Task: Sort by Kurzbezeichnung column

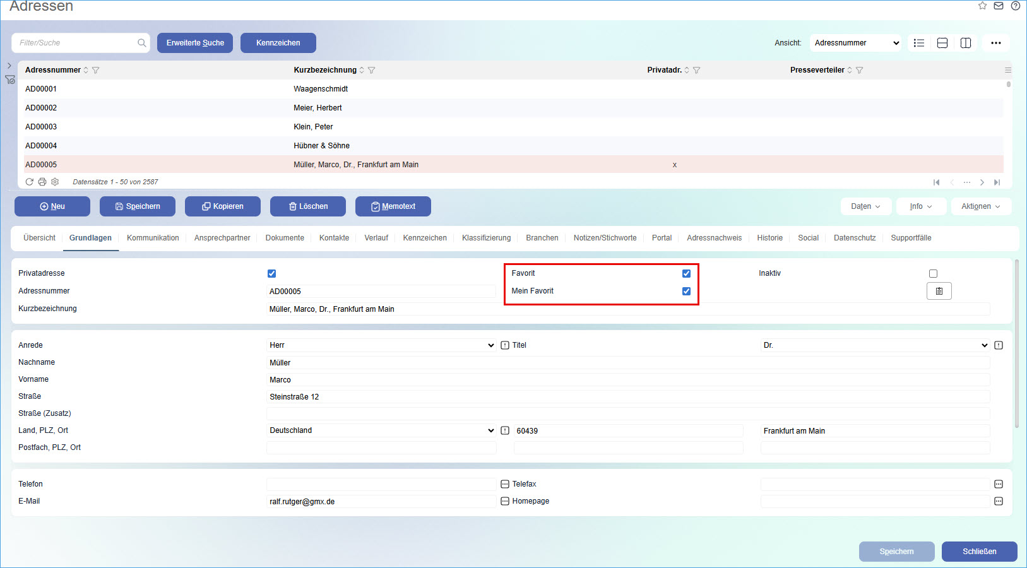Action: coord(362,70)
